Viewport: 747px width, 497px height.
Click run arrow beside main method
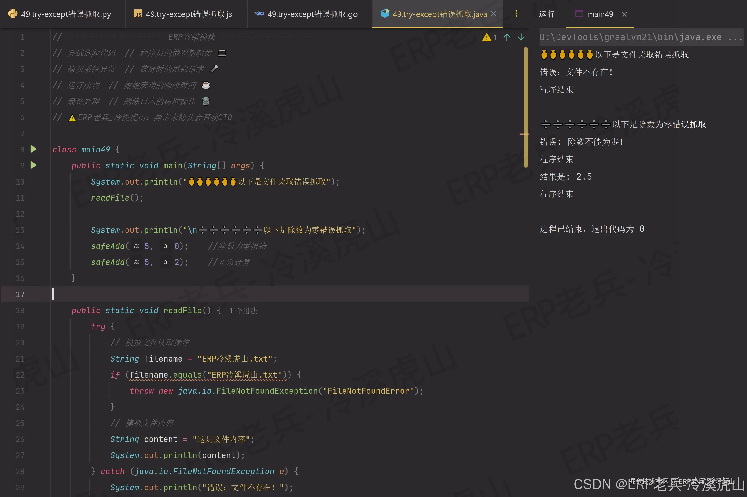pos(34,165)
